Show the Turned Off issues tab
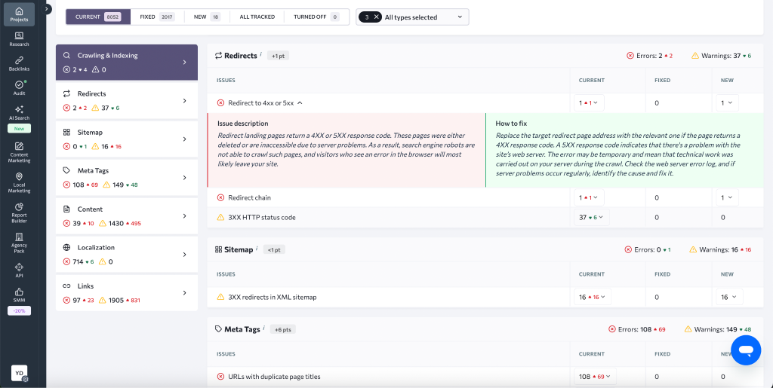 (x=316, y=17)
